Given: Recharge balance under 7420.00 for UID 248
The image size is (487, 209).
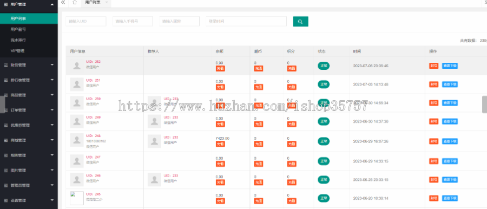Looking at the screenshot, I should 220,144.
